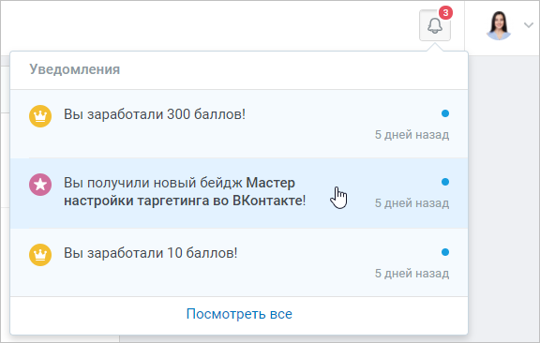
Task: Click 'Мастер настройки таргетинга во ВКонтакте' bold text
Action: tap(185, 192)
